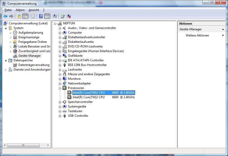Image resolution: width=228 pixels, height=156 pixels.
Task: Open the Datei menu
Action: coord(8,10)
